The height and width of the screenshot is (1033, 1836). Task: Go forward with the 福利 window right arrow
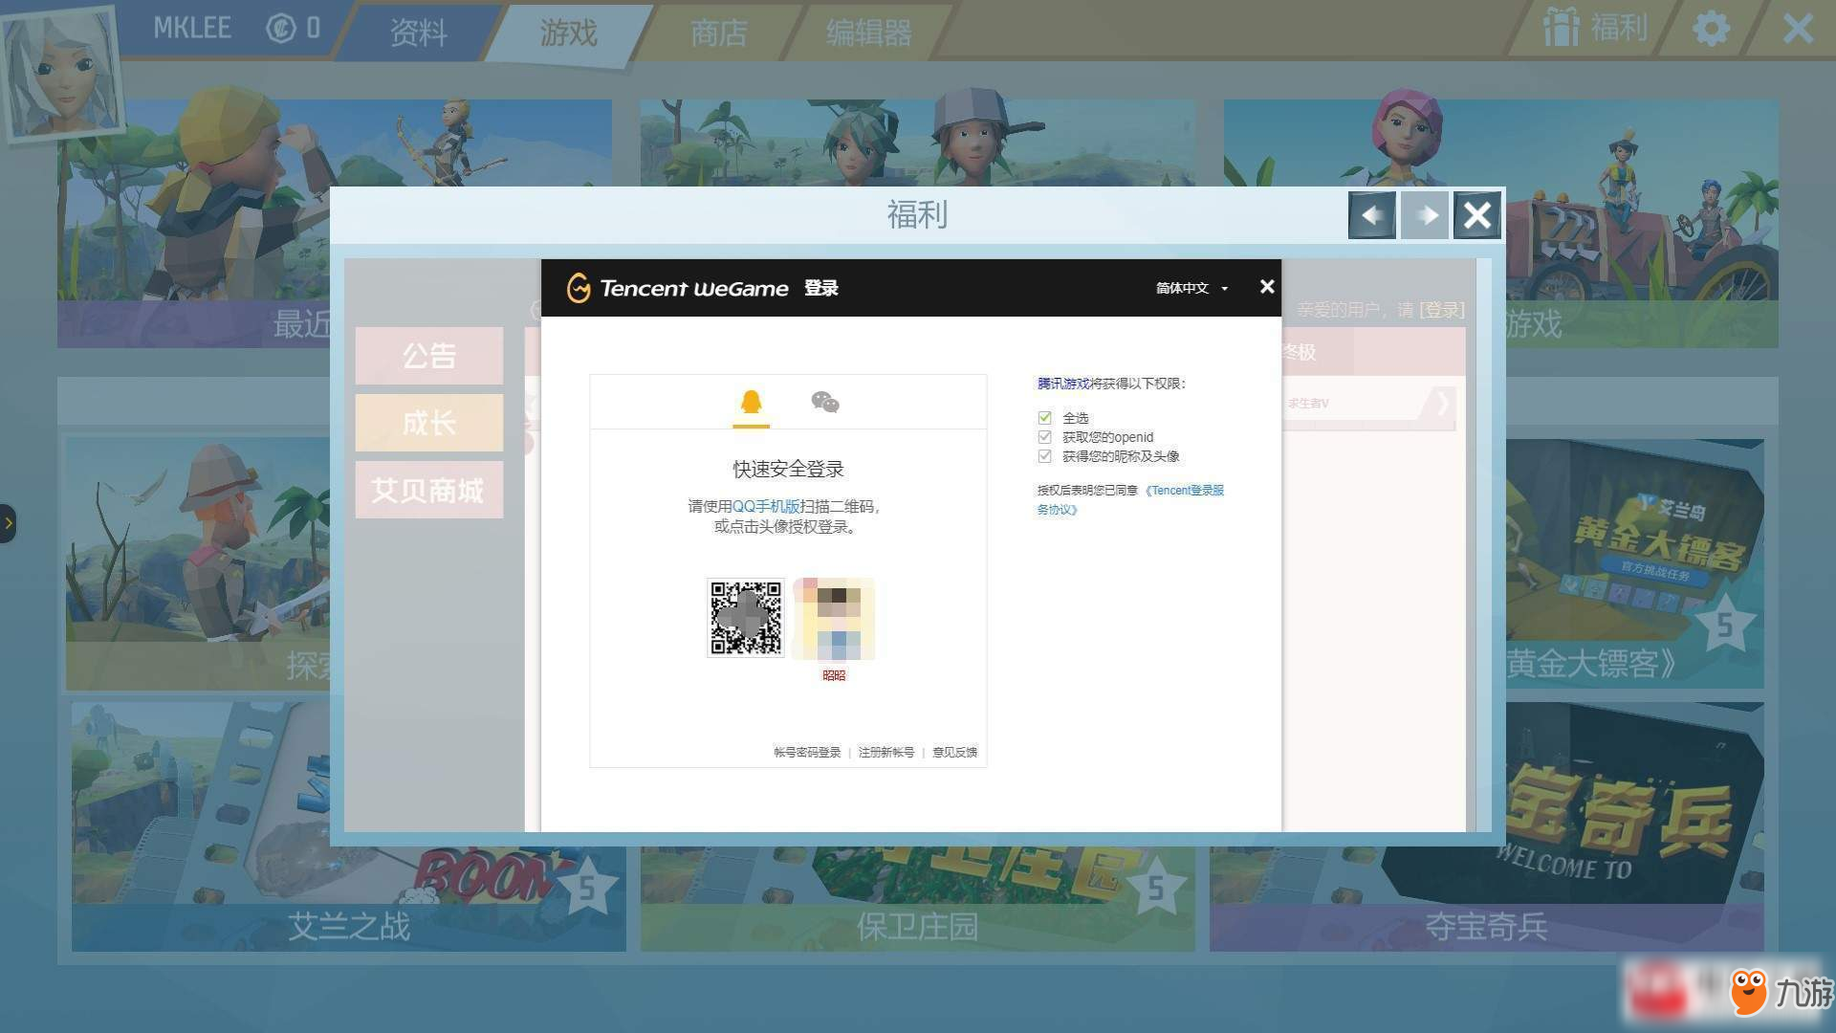(x=1425, y=215)
